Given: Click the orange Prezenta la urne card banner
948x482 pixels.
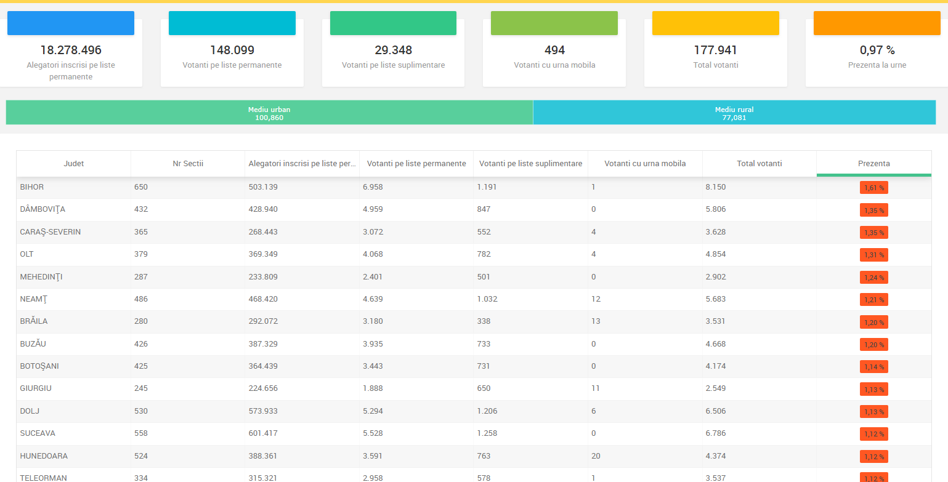Looking at the screenshot, I should (x=877, y=23).
